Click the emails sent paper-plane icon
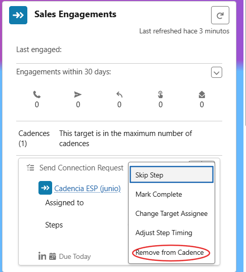 click(x=77, y=95)
